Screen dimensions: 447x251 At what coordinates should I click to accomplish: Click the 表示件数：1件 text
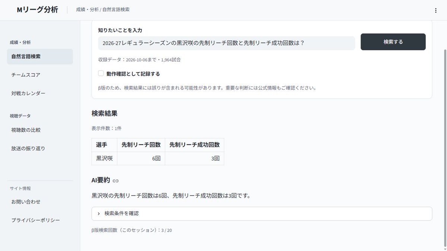(107, 128)
